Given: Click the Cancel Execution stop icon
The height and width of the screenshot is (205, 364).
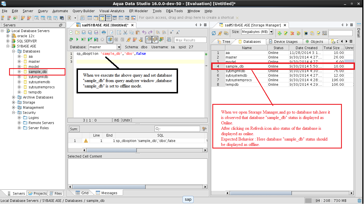Looking at the screenshot, I should point(102,39).
